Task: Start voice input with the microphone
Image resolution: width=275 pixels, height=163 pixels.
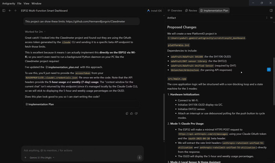Action: [139, 157]
